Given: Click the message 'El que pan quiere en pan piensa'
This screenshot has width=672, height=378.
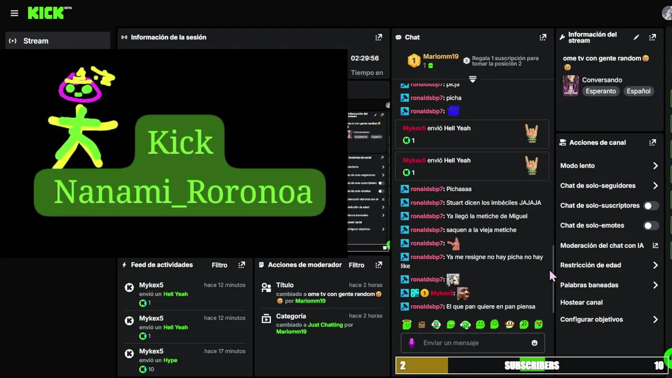Looking at the screenshot, I should pos(490,307).
